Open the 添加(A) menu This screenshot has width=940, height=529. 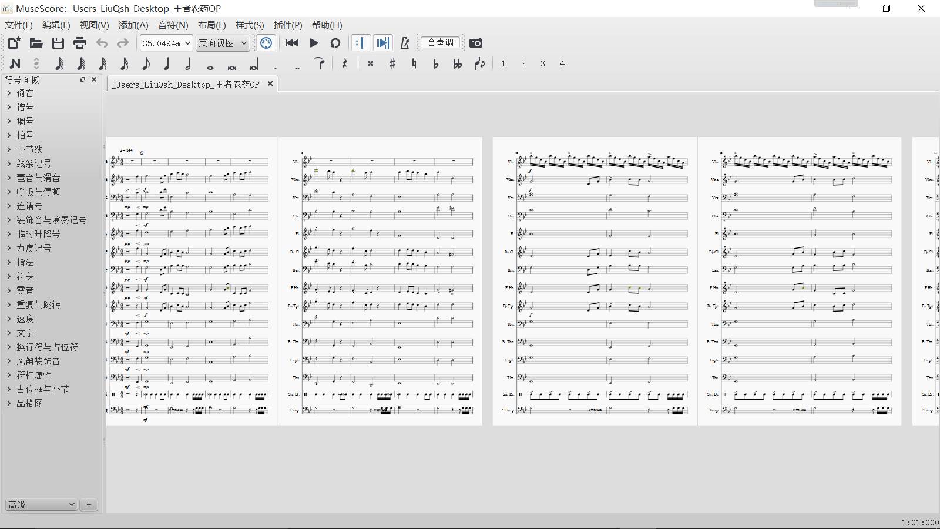coord(133,25)
